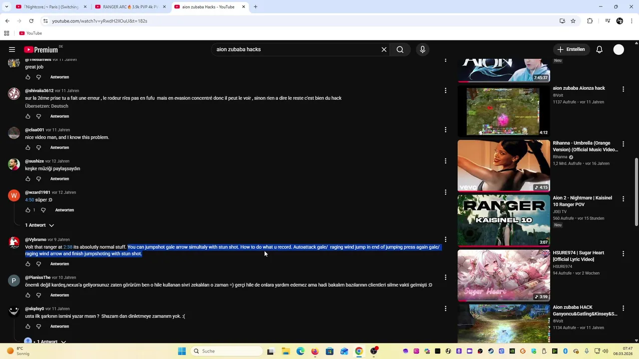The width and height of the screenshot is (639, 359).
Task: Like claa001's 'nice video man' comment
Action: coord(28,148)
